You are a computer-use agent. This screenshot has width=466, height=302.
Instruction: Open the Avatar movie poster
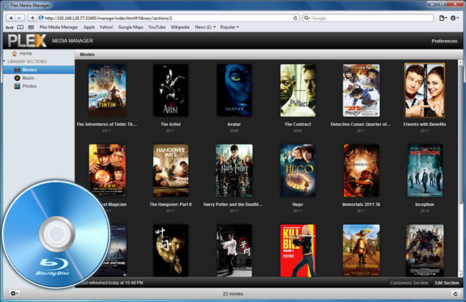point(234,90)
